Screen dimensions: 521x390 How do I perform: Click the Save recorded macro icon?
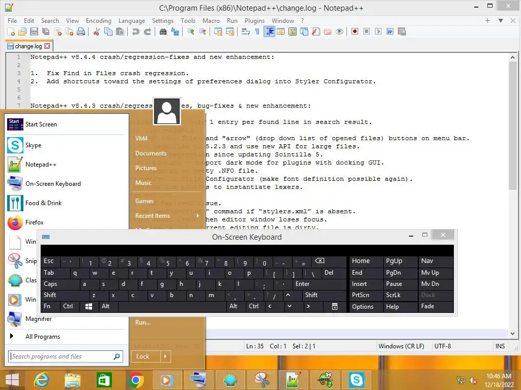402,32
